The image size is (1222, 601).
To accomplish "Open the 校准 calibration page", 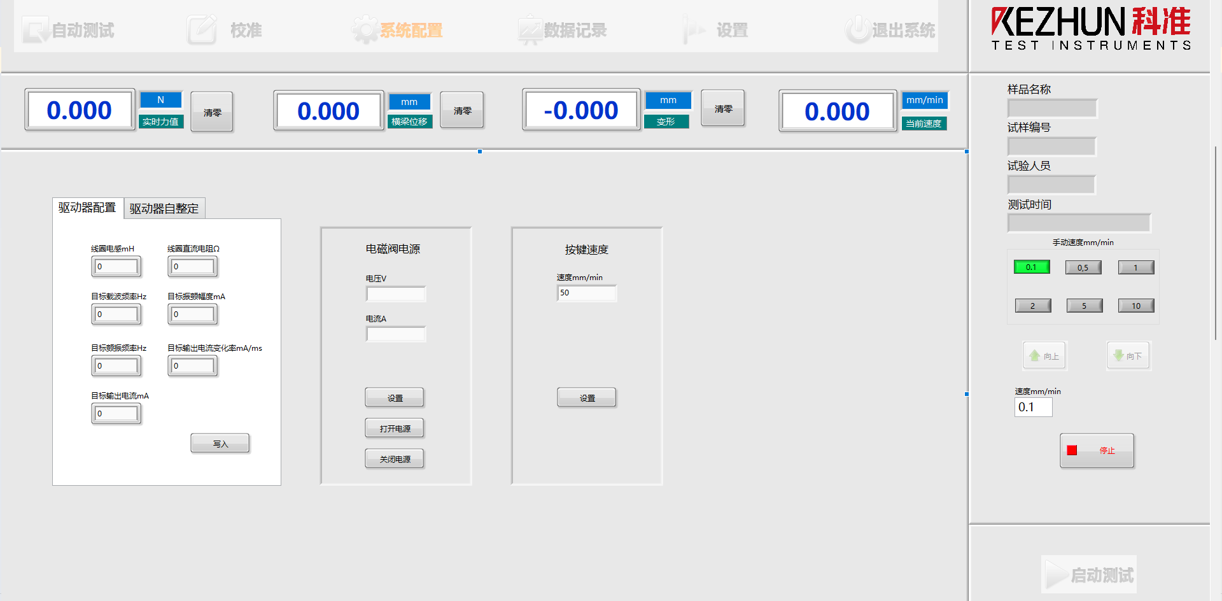I will pos(225,30).
